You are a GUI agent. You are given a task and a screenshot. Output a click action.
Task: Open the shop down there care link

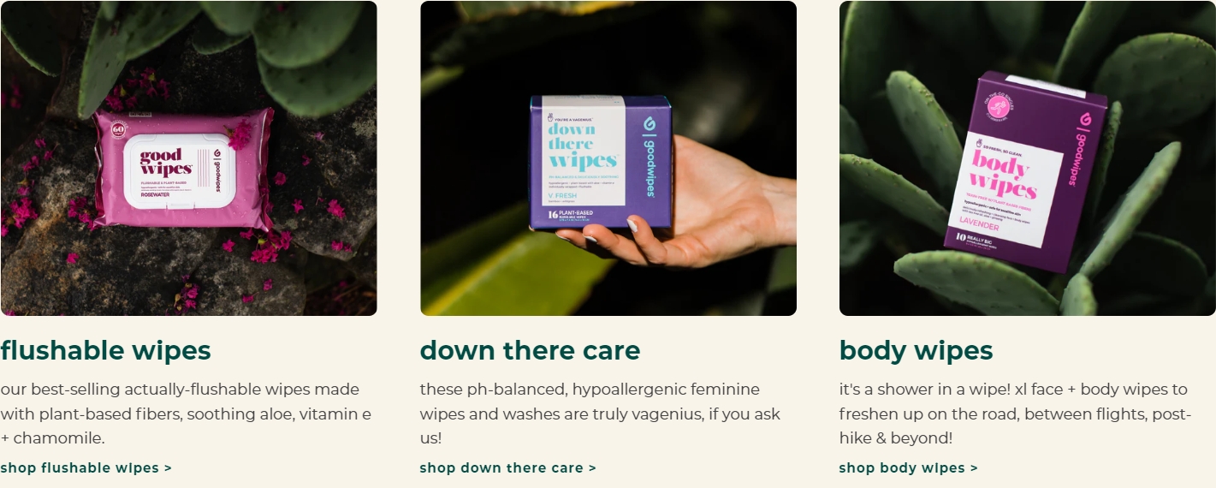pos(507,467)
